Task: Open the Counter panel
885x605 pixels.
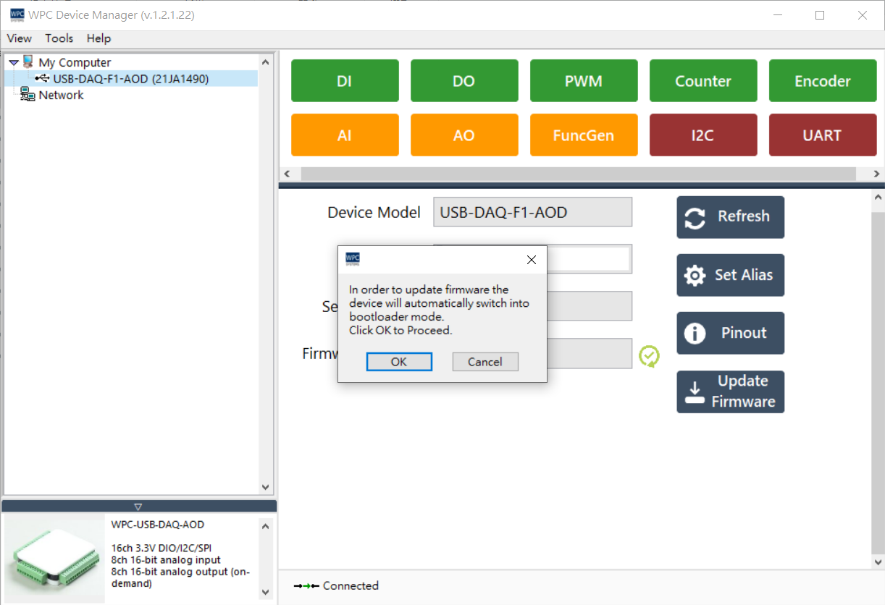Action: click(703, 80)
